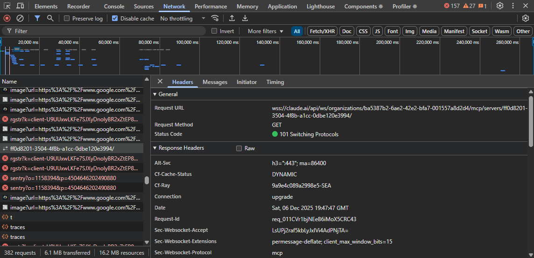The height and width of the screenshot is (258, 534).
Task: Open the No throttling dropdown
Action: [183, 19]
